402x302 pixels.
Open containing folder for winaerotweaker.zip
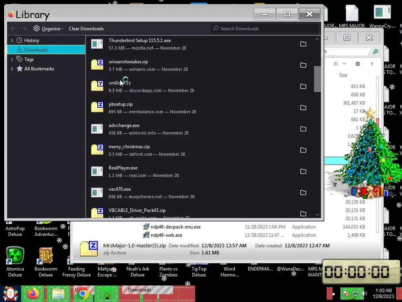point(303,65)
